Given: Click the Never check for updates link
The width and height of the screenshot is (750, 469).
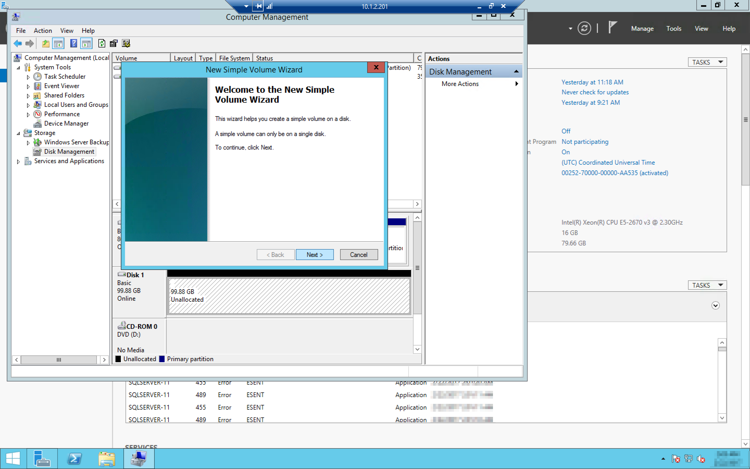Looking at the screenshot, I should [595, 92].
